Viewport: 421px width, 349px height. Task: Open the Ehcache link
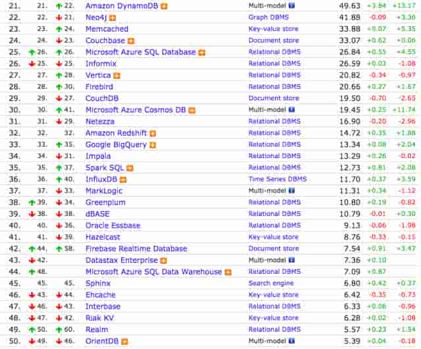[x=101, y=295]
